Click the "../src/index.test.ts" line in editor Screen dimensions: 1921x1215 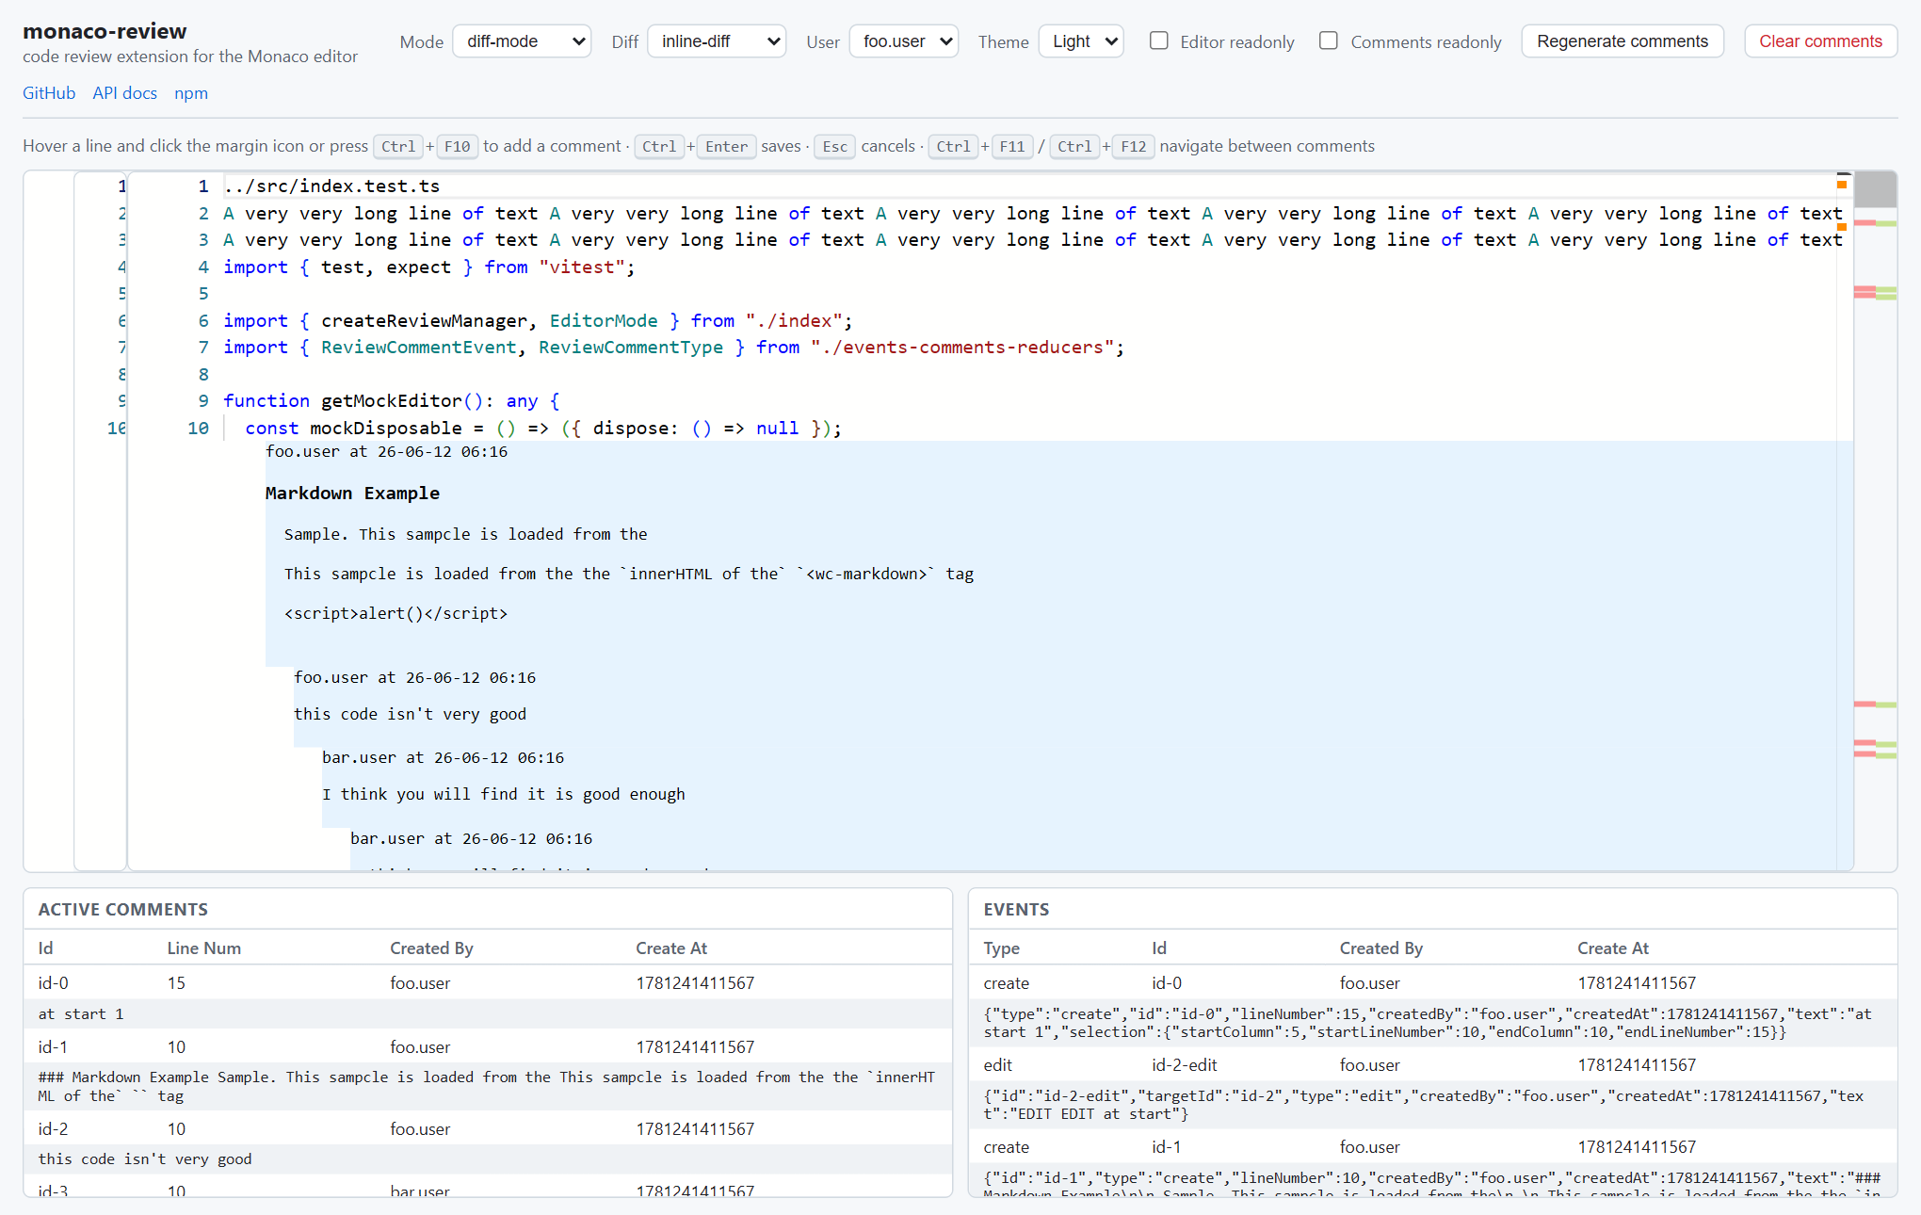[331, 186]
